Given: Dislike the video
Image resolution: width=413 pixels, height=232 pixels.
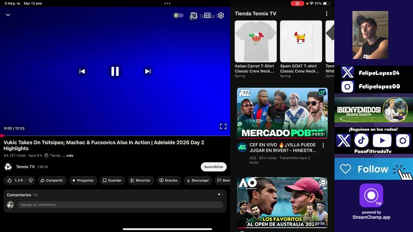Looking at the screenshot, I should click(x=31, y=180).
